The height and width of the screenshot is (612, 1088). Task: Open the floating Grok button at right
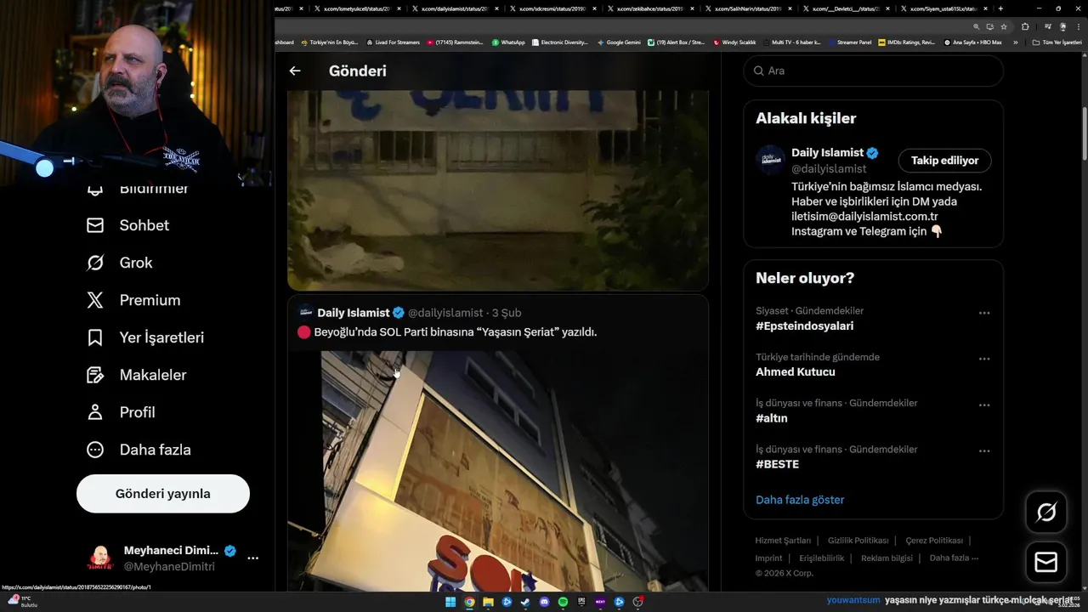pyautogui.click(x=1046, y=512)
